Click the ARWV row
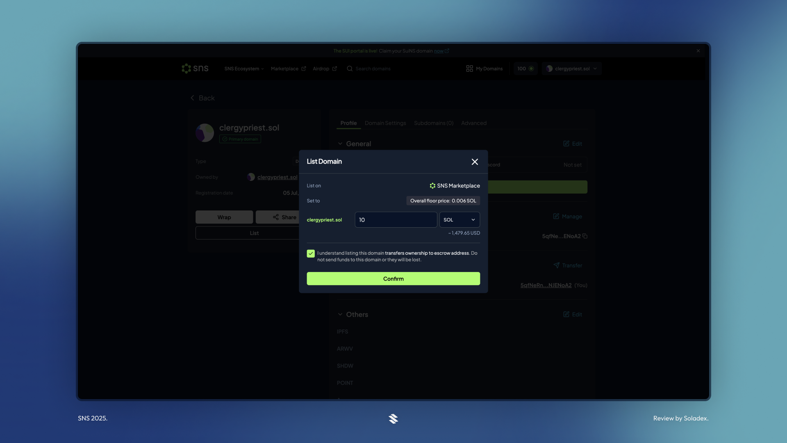Viewport: 787px width, 443px height. (x=345, y=349)
